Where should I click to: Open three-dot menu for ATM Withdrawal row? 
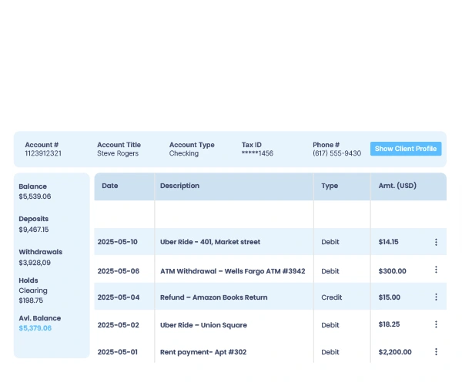click(436, 270)
